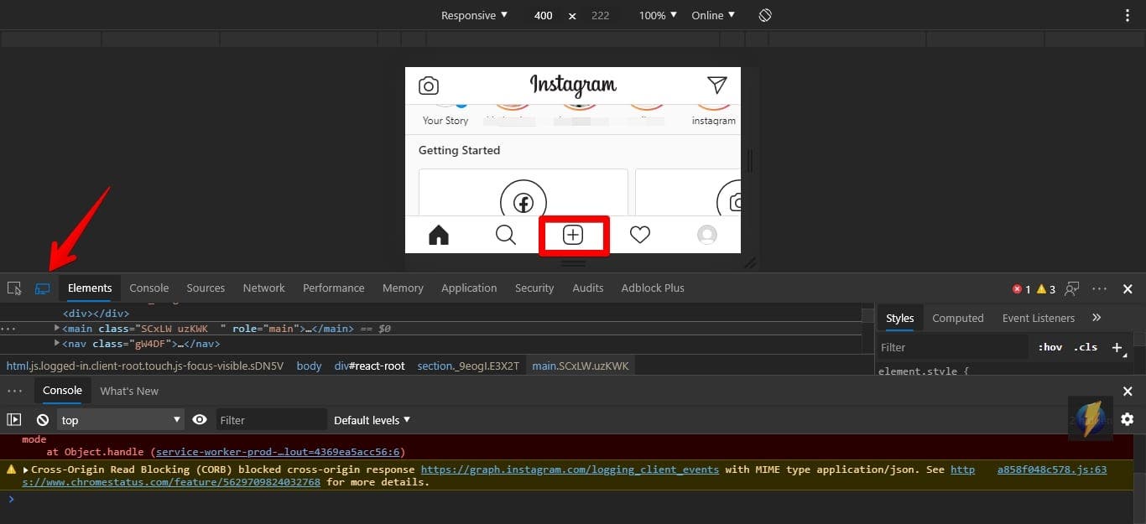
Task: Focus the viewport width field showing 400
Action: [x=544, y=15]
